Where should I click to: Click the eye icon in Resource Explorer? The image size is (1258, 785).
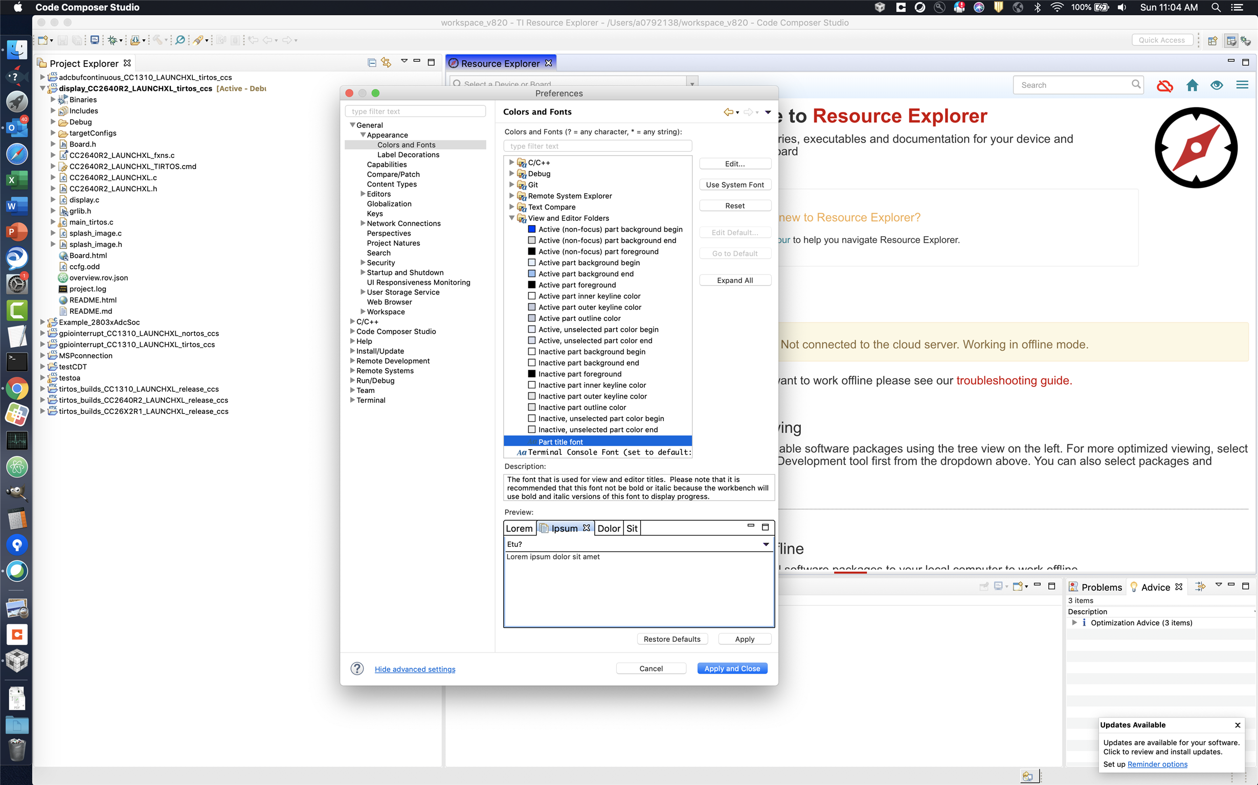[1217, 85]
